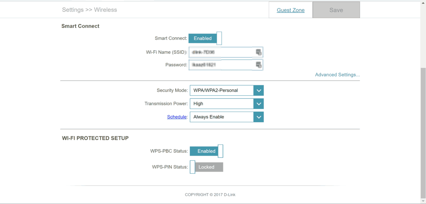Screen dimensions: 426x204
Task: Open the Always Enable schedule dropdown
Action: [x=226, y=117]
